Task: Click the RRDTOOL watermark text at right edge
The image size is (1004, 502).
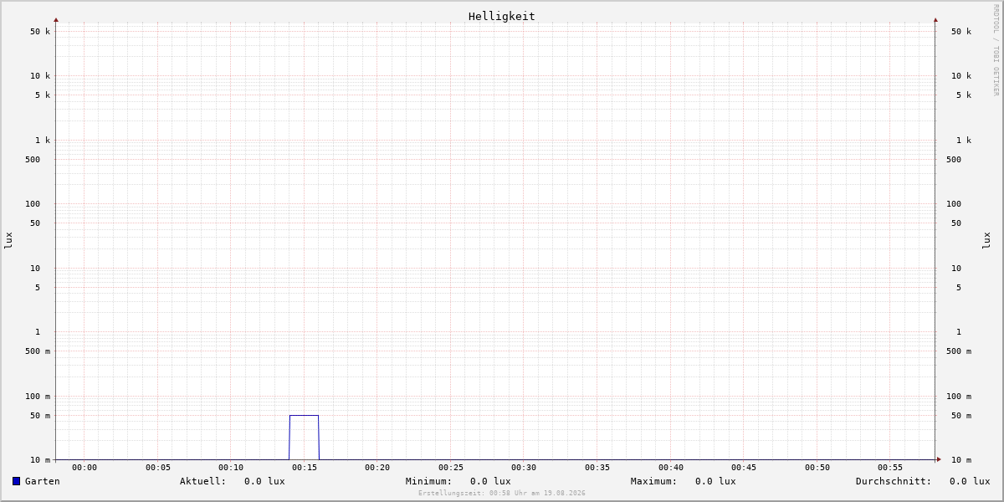Action: pos(996,49)
